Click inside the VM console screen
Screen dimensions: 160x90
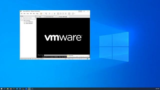coord(63,38)
